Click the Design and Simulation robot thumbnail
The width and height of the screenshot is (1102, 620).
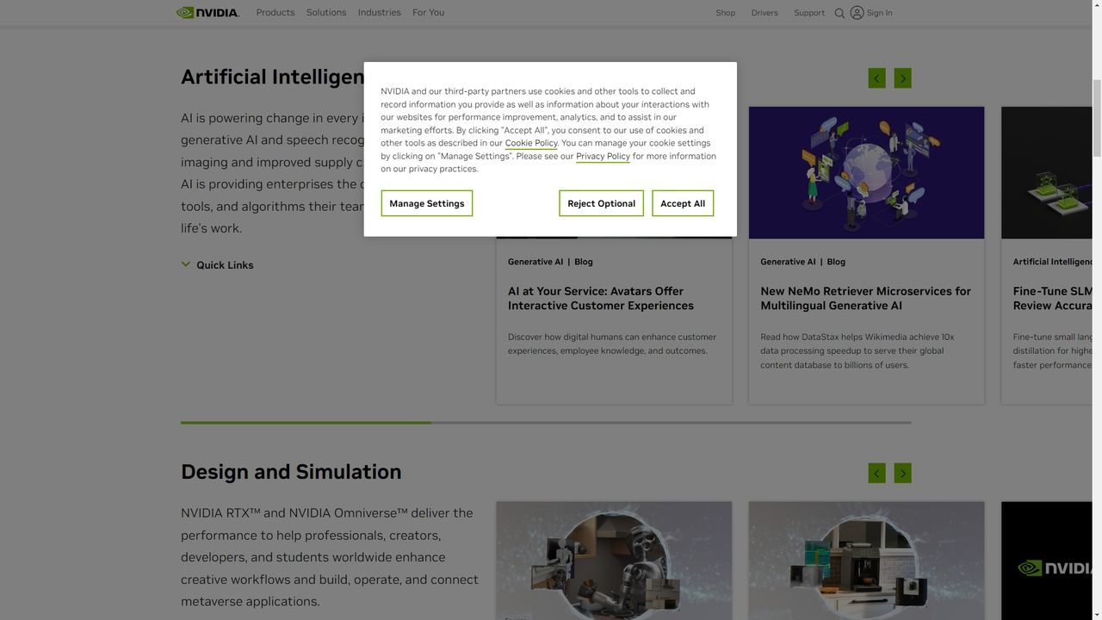pos(614,561)
